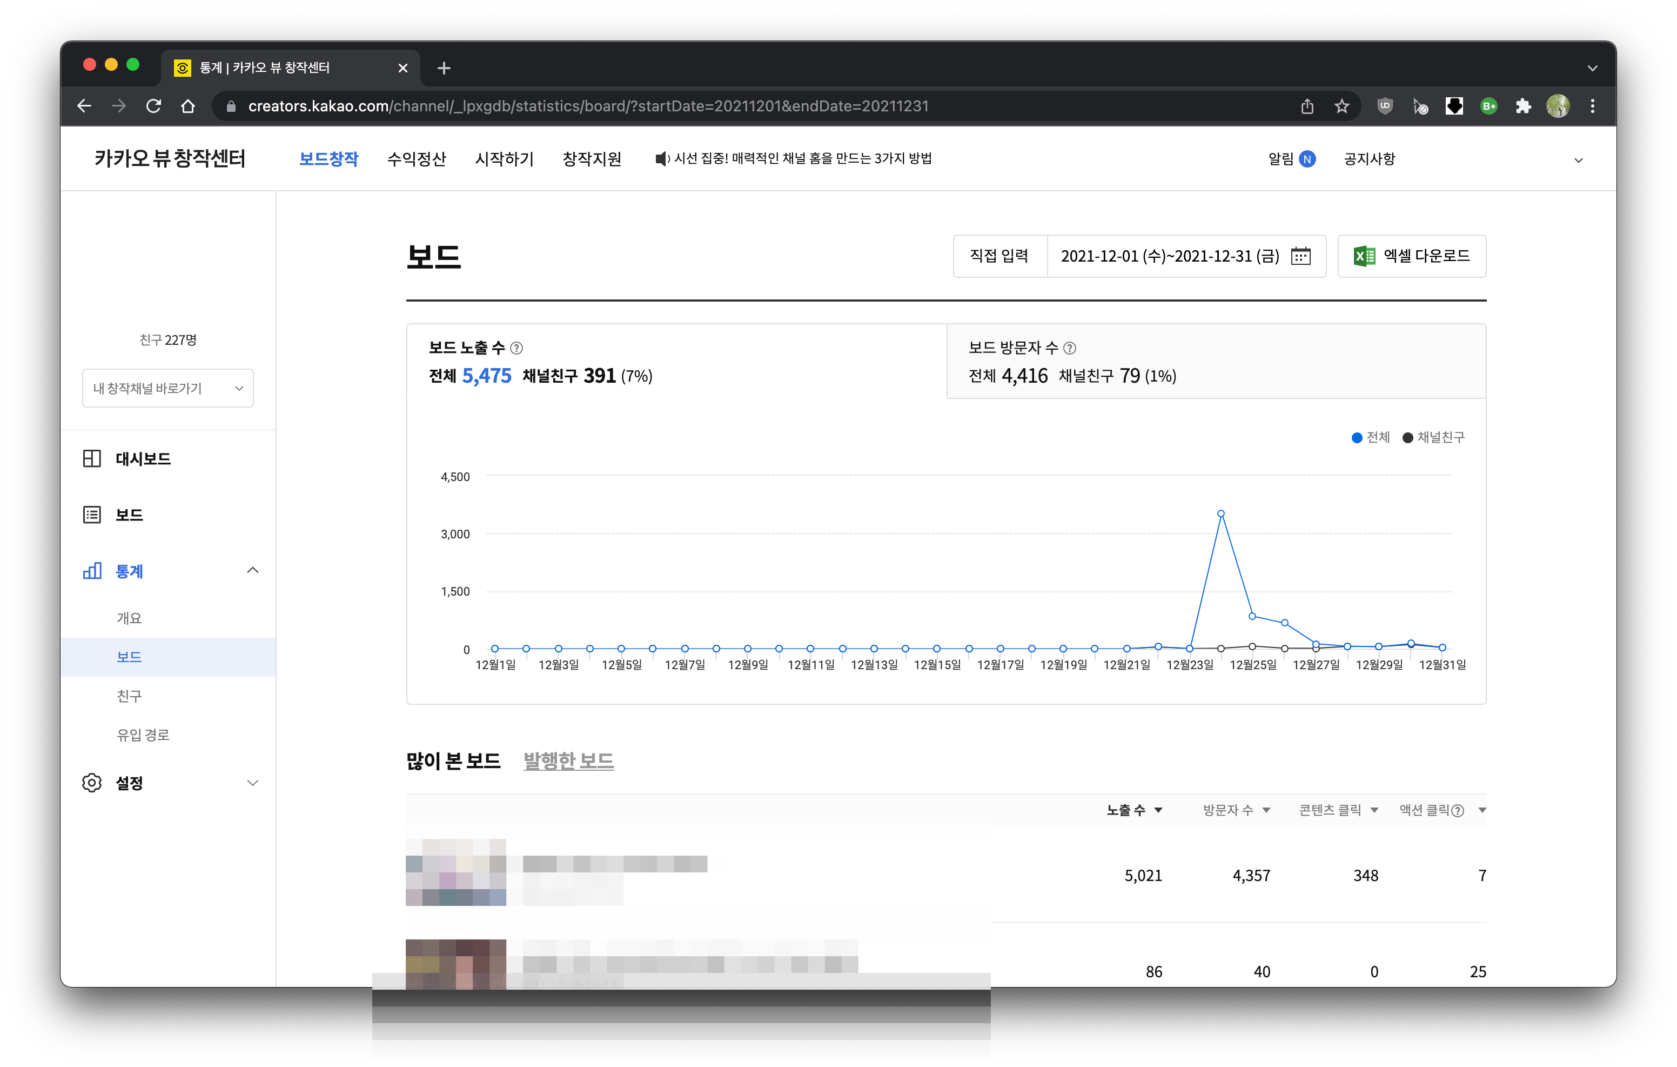1677x1067 pixels.
Task: Switch to 발행한 보드 tab
Action: 568,761
